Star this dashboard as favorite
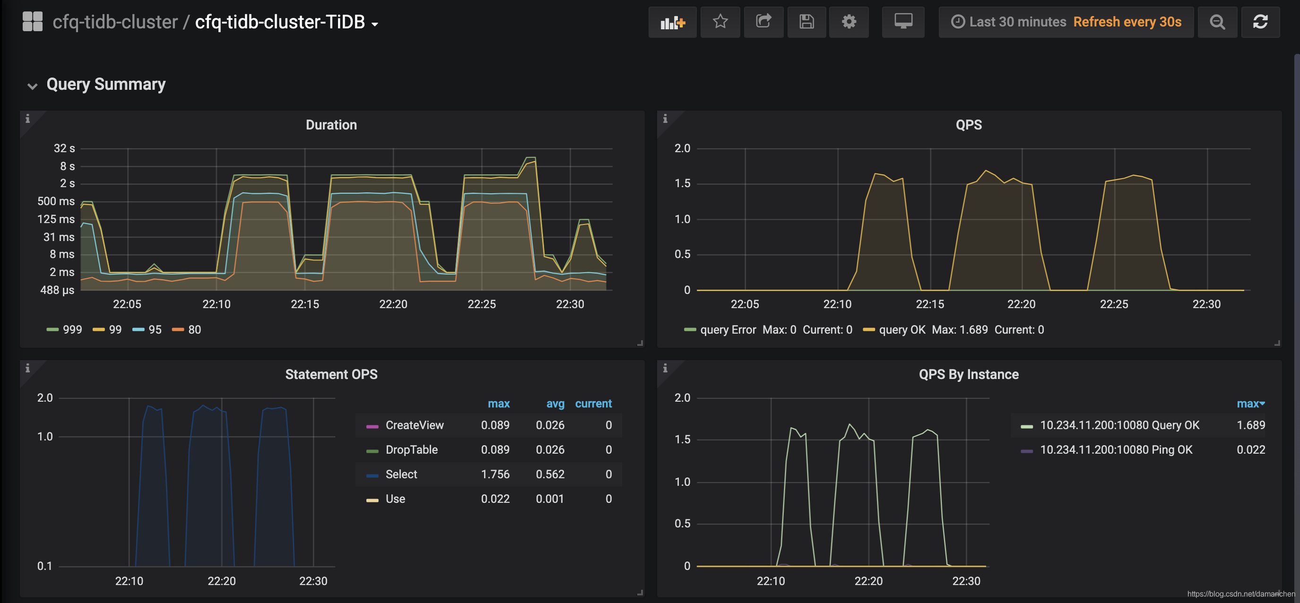This screenshot has height=603, width=1300. point(719,22)
